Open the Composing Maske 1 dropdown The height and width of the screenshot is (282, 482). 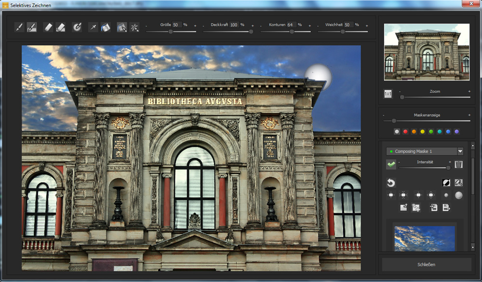point(460,151)
